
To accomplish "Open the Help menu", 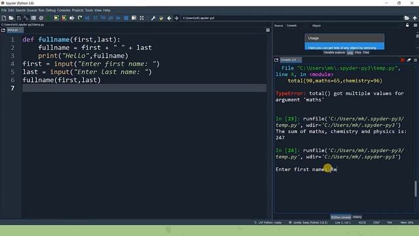I will 107,10.
